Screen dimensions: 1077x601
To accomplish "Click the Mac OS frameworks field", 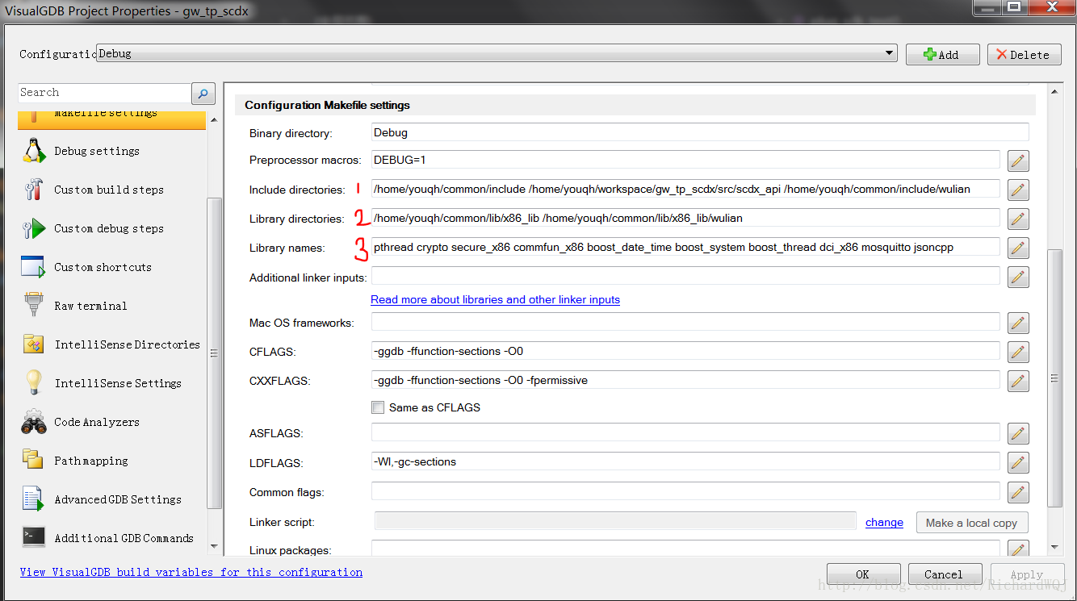I will pos(685,322).
